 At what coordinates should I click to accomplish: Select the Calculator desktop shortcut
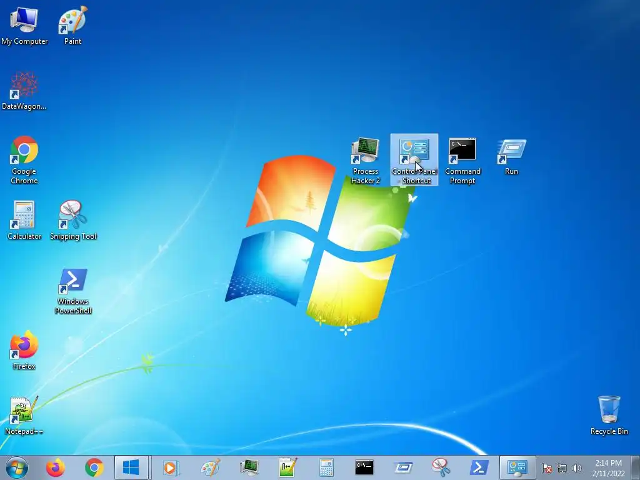(24, 221)
